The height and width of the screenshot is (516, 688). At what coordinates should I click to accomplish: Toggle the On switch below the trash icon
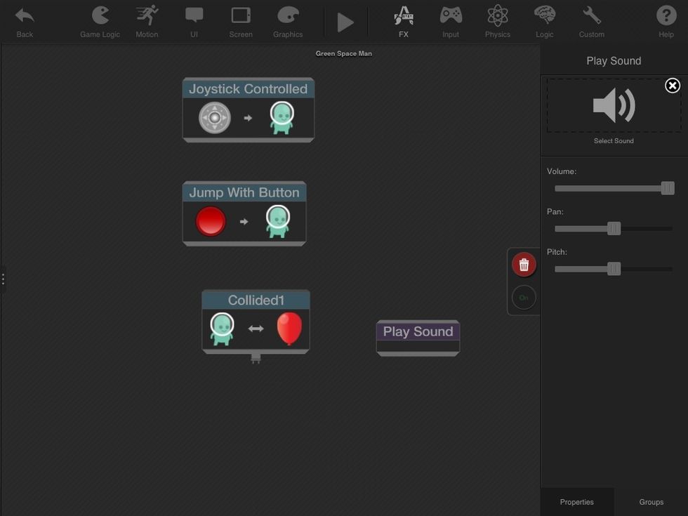(523, 297)
